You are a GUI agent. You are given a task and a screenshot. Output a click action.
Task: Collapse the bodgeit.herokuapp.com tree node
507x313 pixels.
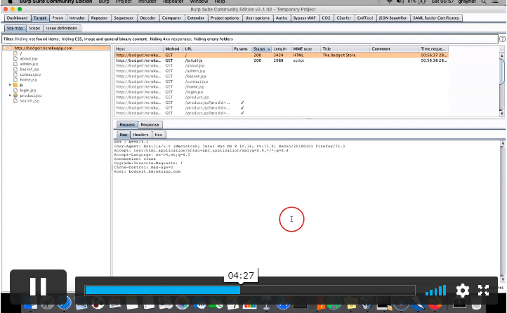(6, 48)
